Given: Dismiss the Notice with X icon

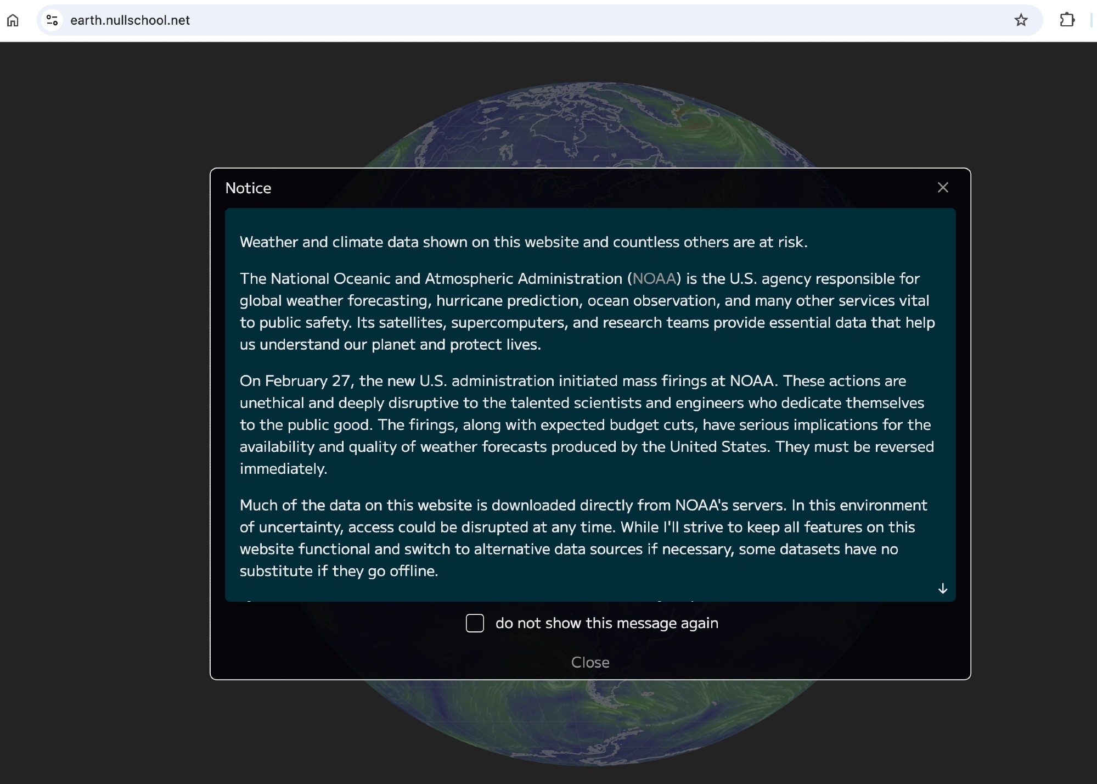Looking at the screenshot, I should [x=943, y=188].
